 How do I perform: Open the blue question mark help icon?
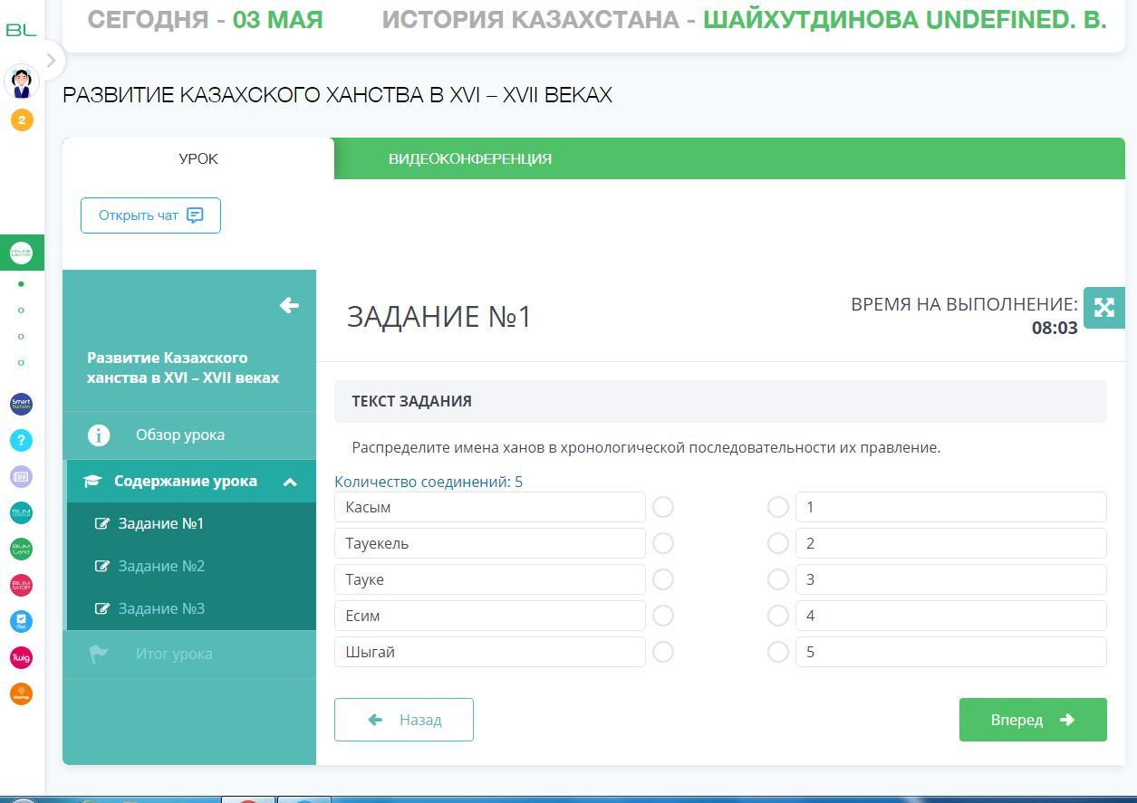pos(21,440)
